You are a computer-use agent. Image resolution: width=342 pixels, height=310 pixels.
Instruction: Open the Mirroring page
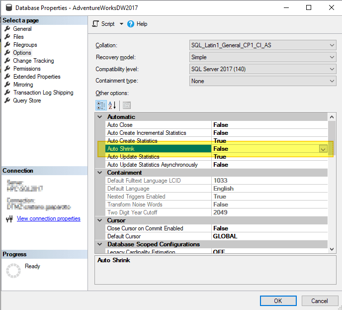[x=23, y=85]
